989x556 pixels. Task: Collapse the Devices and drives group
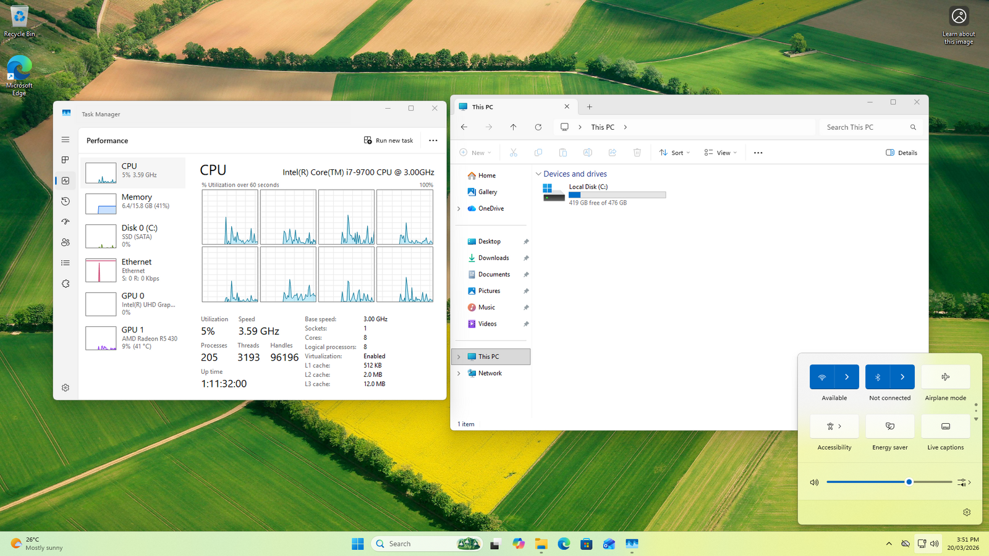click(x=538, y=174)
